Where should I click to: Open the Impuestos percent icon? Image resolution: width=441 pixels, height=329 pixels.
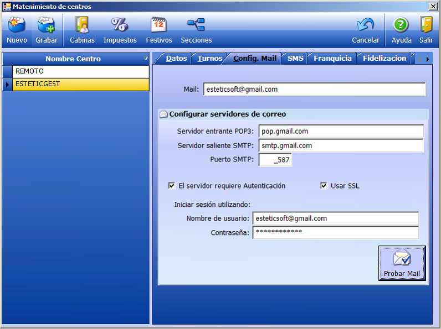[x=120, y=25]
